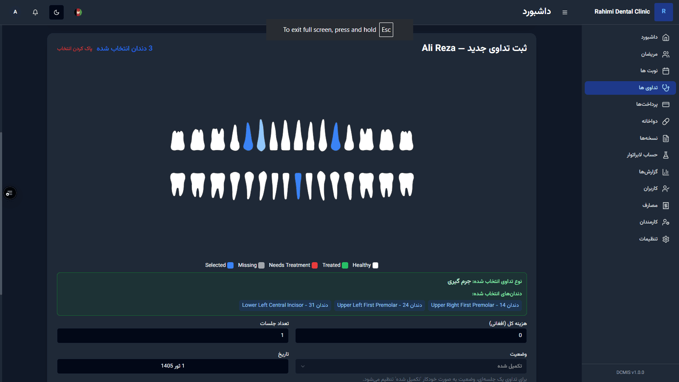679x382 pixels.
Task: Open the دواخانه (pharmacy) sidebar item
Action: point(630,122)
